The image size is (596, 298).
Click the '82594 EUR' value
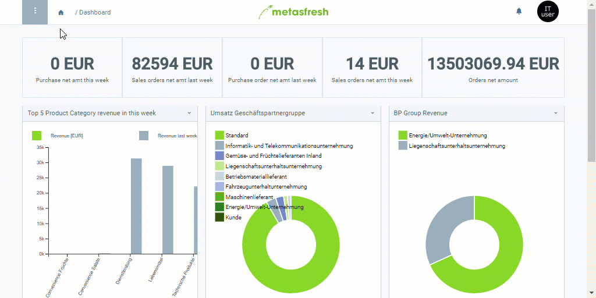[x=172, y=64]
